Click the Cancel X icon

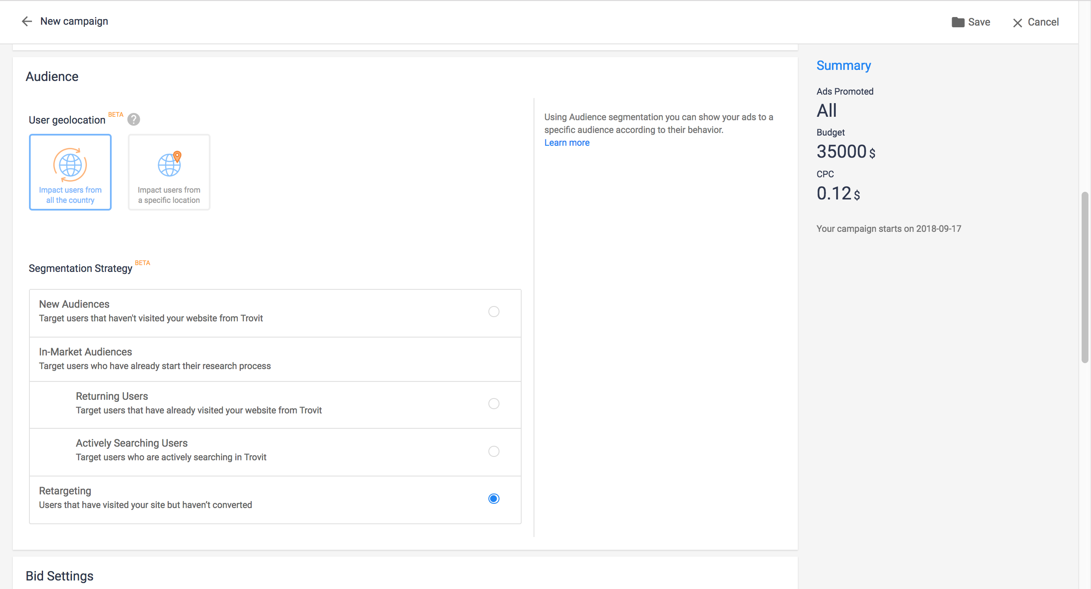[1017, 23]
